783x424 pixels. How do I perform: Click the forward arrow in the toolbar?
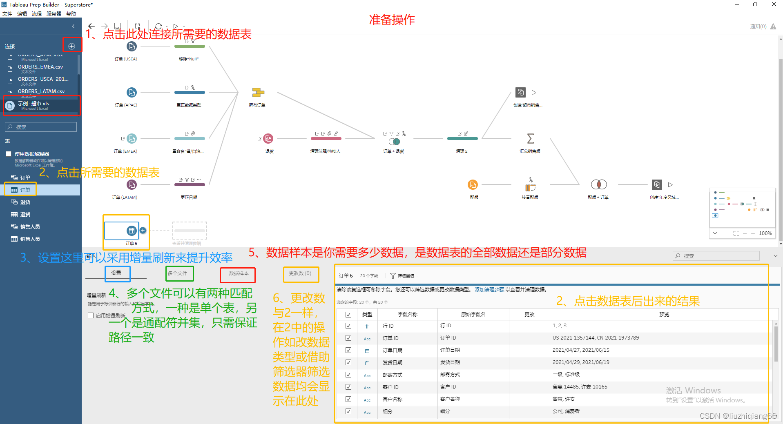click(105, 26)
